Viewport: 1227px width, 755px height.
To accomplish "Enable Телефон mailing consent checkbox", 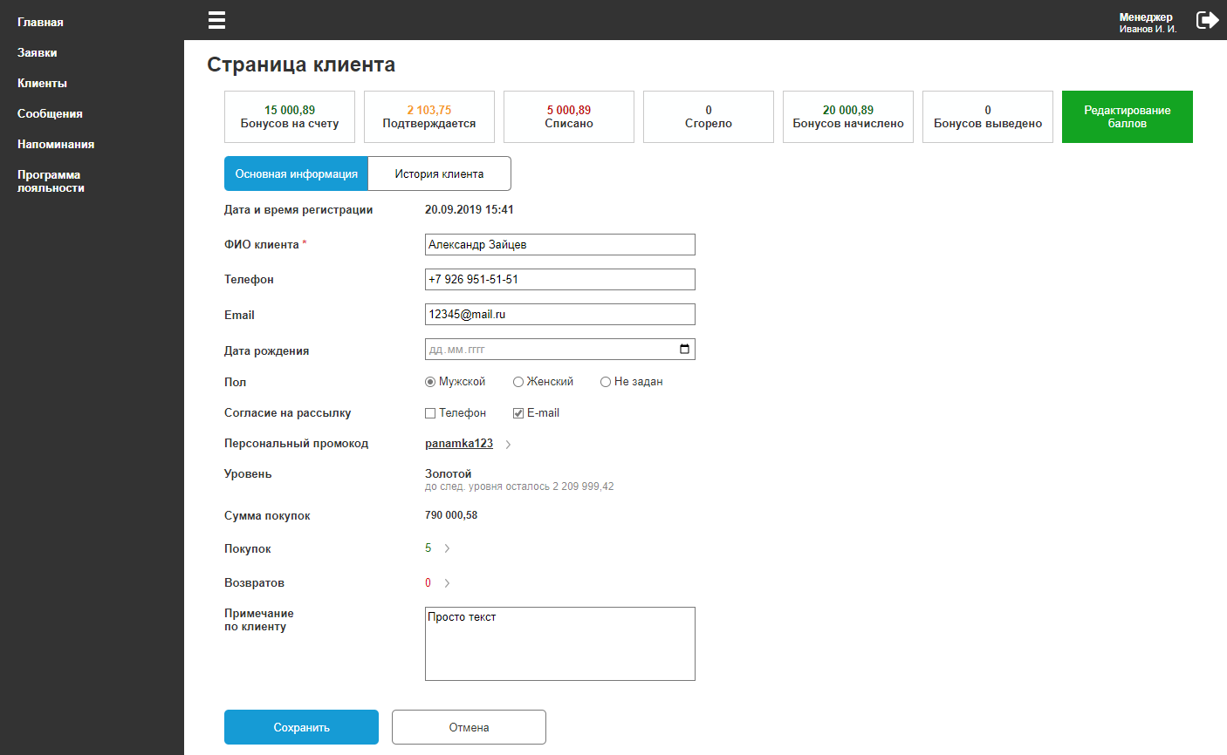I will (430, 413).
